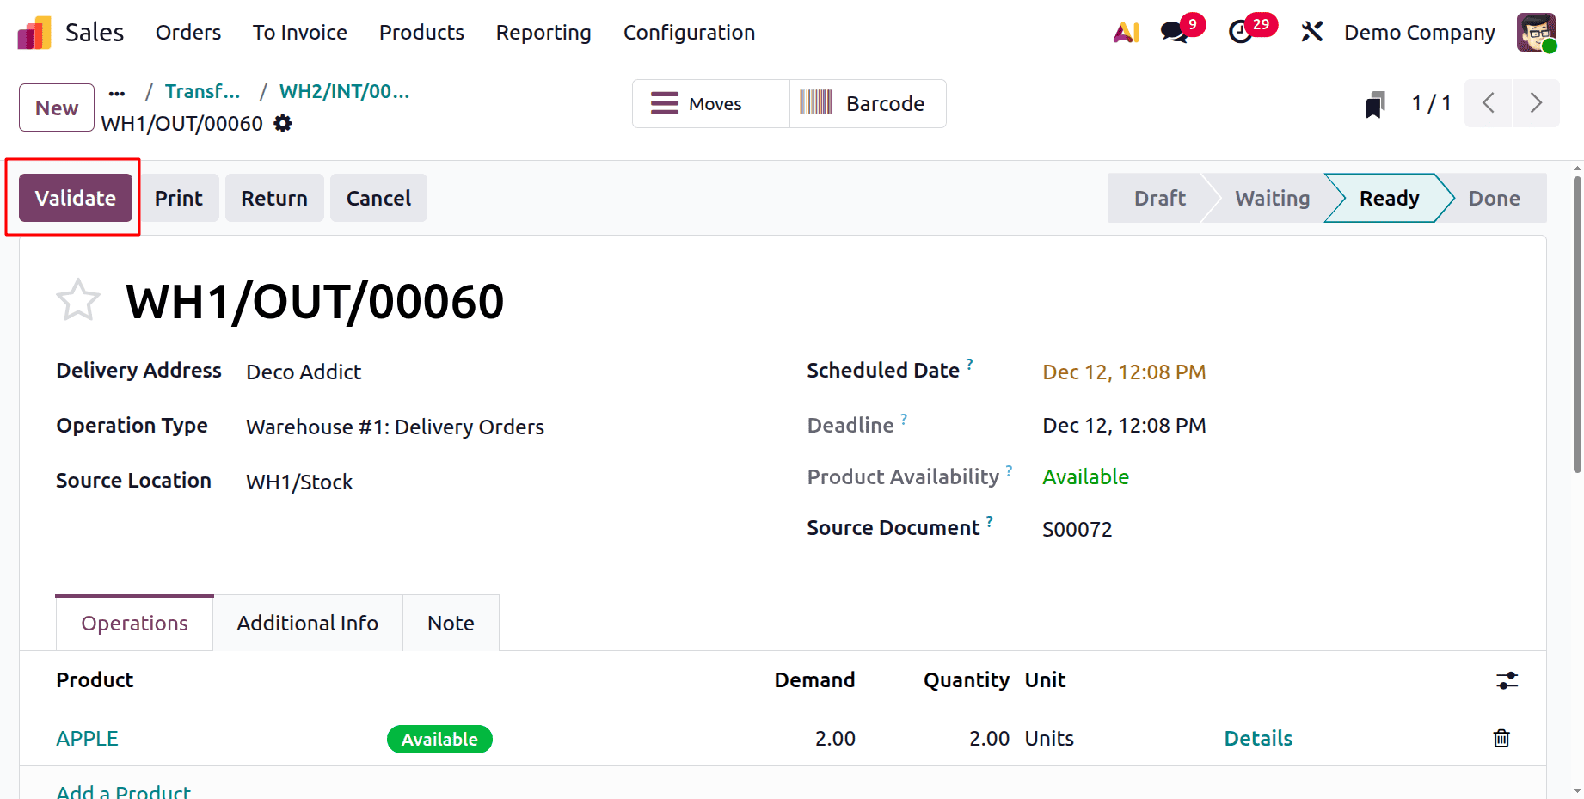Go to the next record arrow
The image size is (1584, 799).
click(1536, 103)
